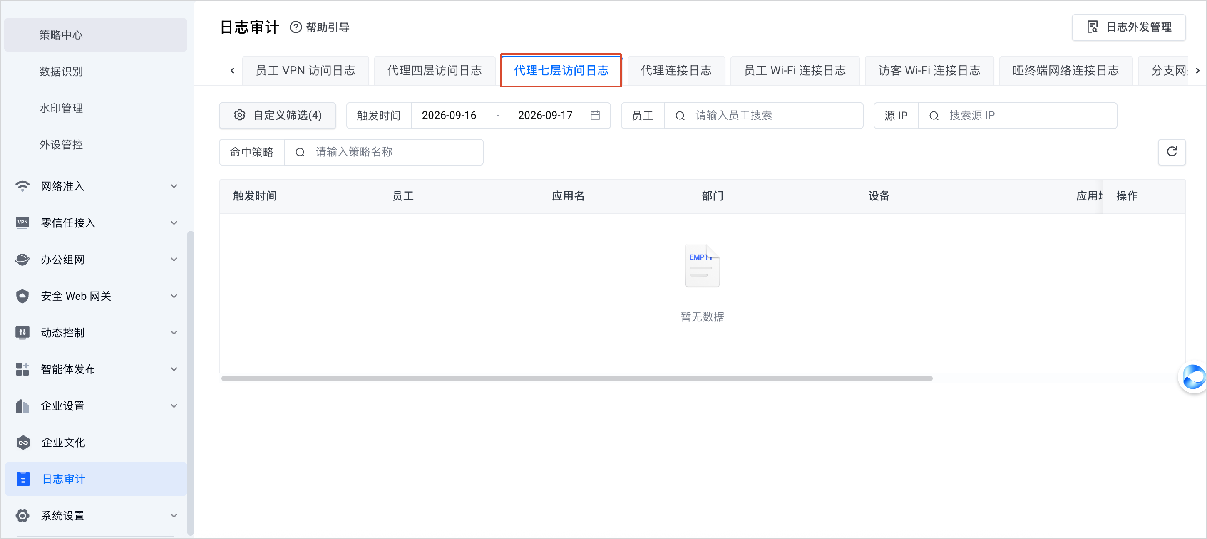Screen dimensions: 1207x539
Task: Open the calendar icon in date range
Action: point(595,115)
